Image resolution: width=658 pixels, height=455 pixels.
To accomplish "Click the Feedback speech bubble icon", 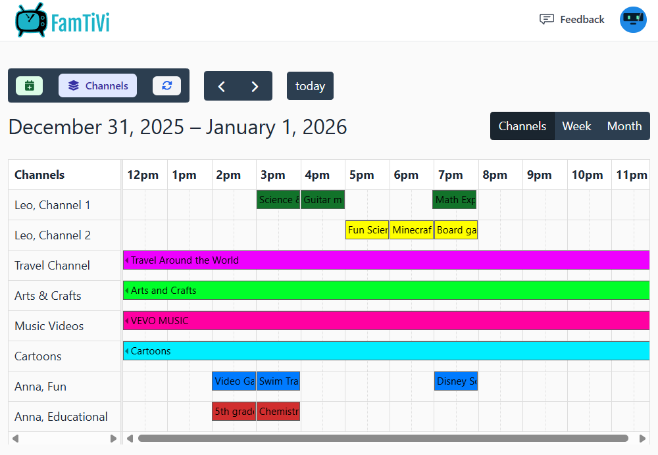I will click(546, 20).
